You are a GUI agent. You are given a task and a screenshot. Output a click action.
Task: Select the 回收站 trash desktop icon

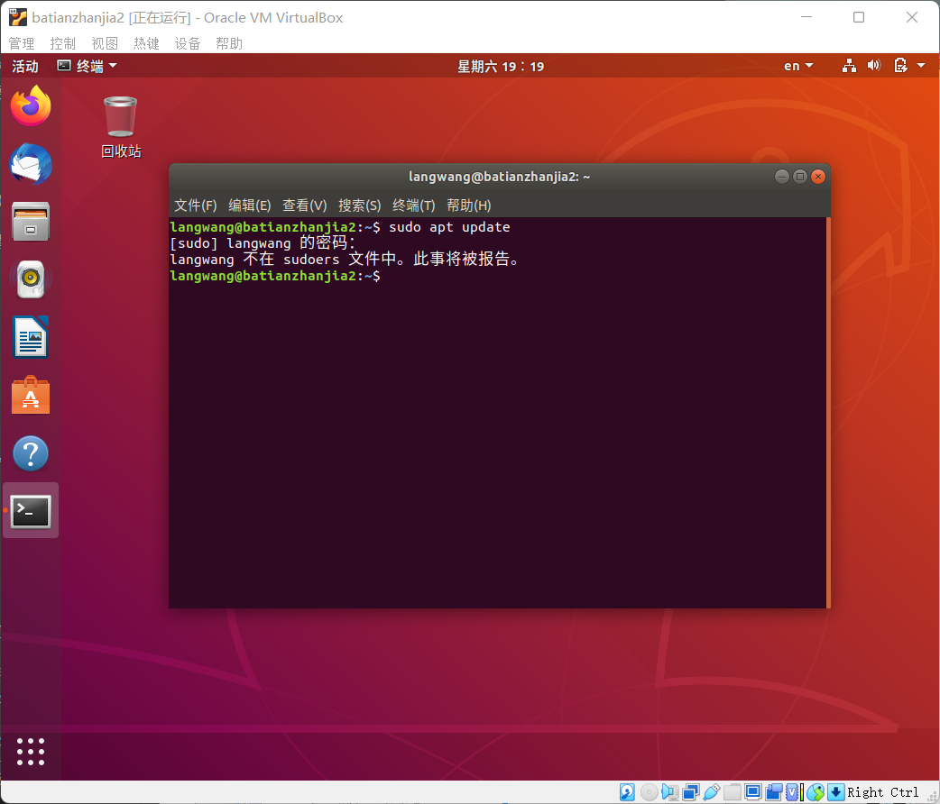[x=121, y=127]
